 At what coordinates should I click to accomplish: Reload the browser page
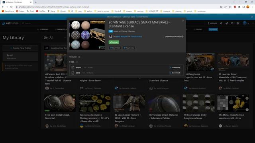pyautogui.click(x=12, y=7)
